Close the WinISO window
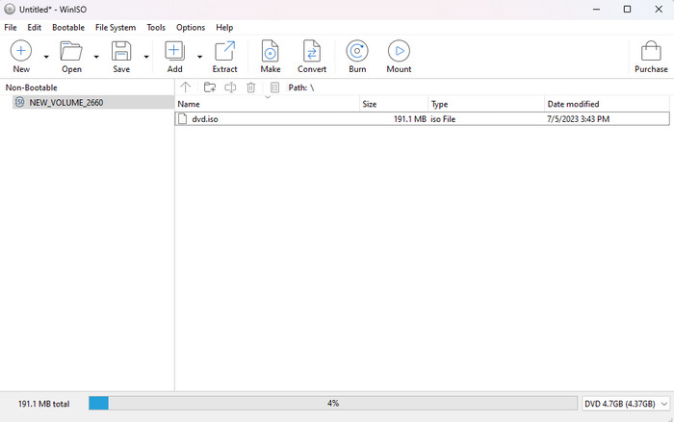 point(658,9)
